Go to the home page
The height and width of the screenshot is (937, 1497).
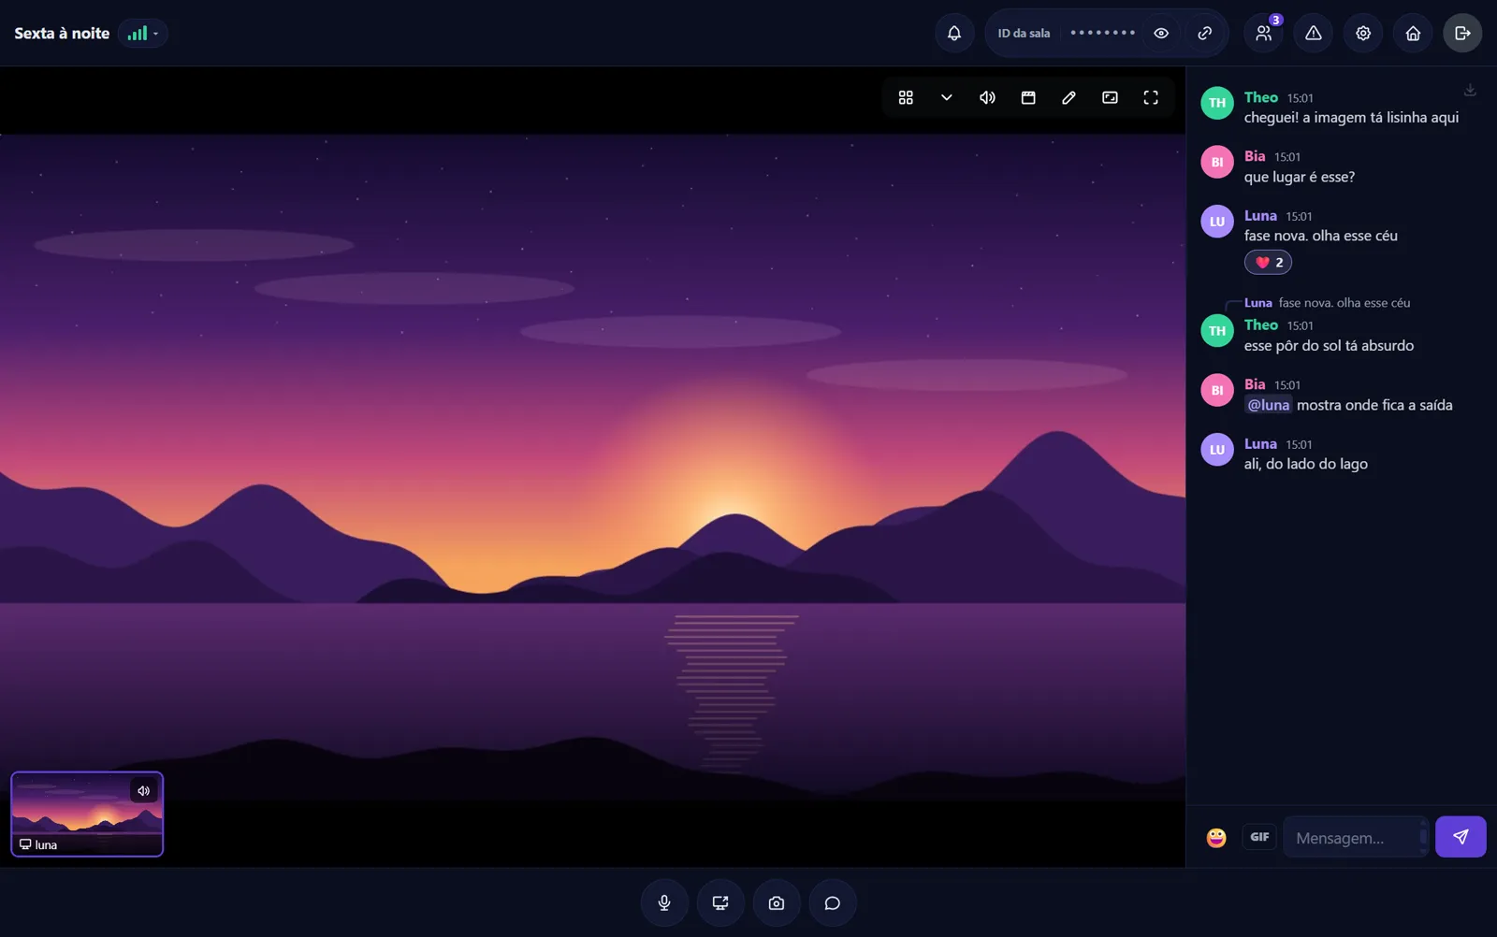pyautogui.click(x=1413, y=34)
